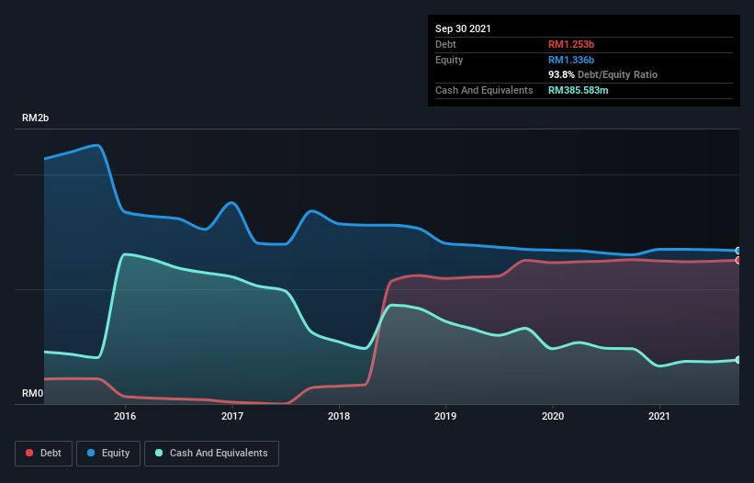The height and width of the screenshot is (483, 754).
Task: Click the Debt row label in tooltip
Action: [445, 44]
